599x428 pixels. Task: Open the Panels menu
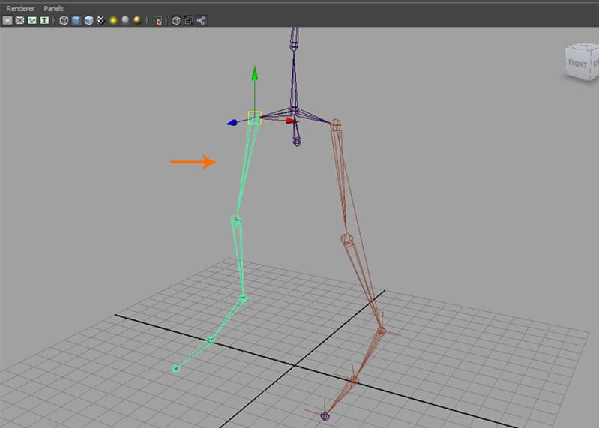tap(53, 8)
